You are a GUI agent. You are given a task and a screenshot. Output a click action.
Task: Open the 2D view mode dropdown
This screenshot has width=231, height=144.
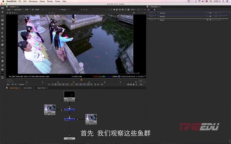137,13
